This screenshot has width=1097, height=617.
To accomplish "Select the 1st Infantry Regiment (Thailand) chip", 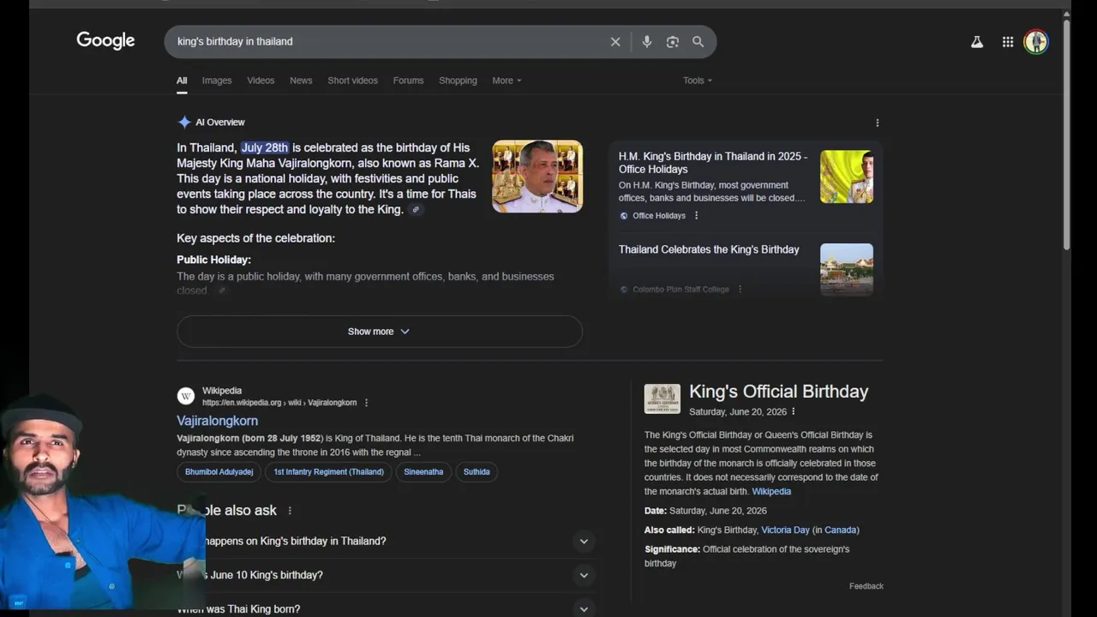I will (x=329, y=472).
